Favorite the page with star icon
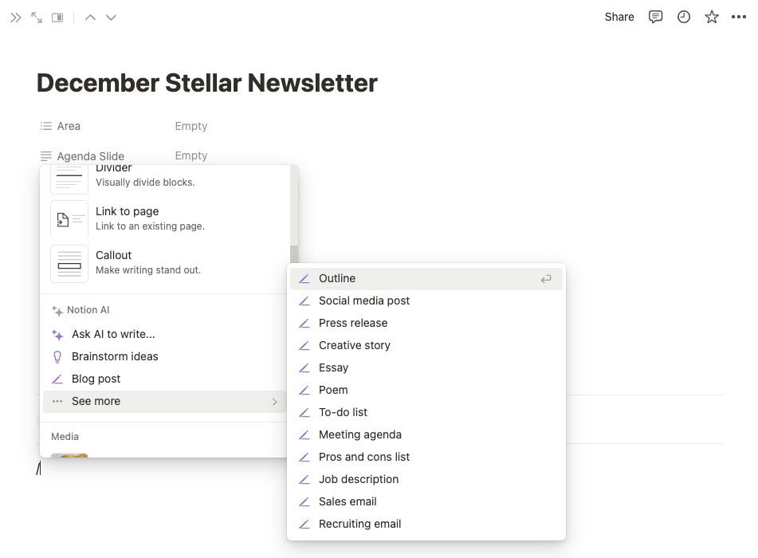The height and width of the screenshot is (558, 758). [x=712, y=18]
